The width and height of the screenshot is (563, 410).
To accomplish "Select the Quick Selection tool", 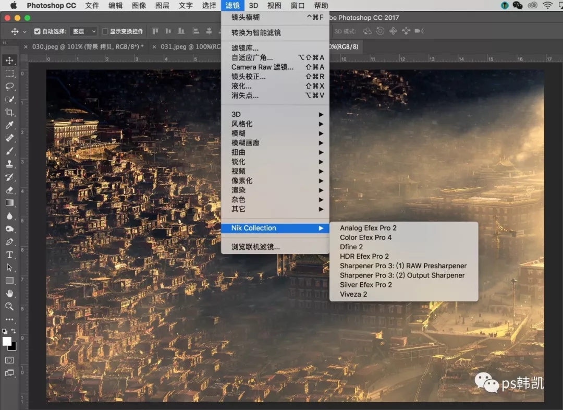I will point(10,99).
